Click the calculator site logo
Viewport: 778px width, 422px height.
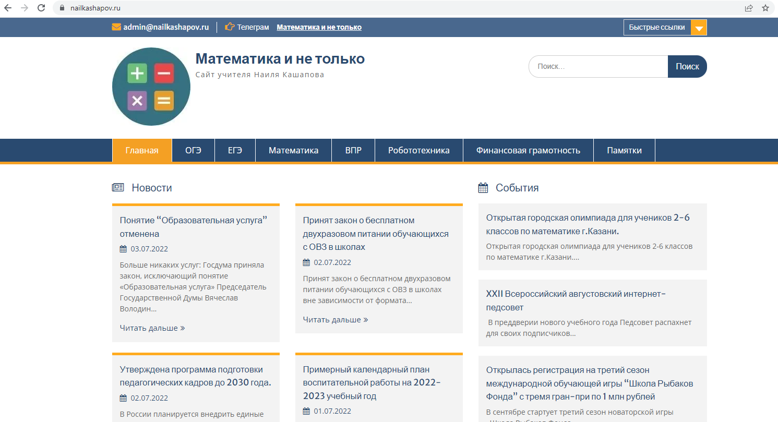click(151, 87)
